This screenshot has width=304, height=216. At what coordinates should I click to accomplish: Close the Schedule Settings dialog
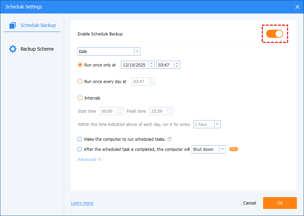click(297, 7)
